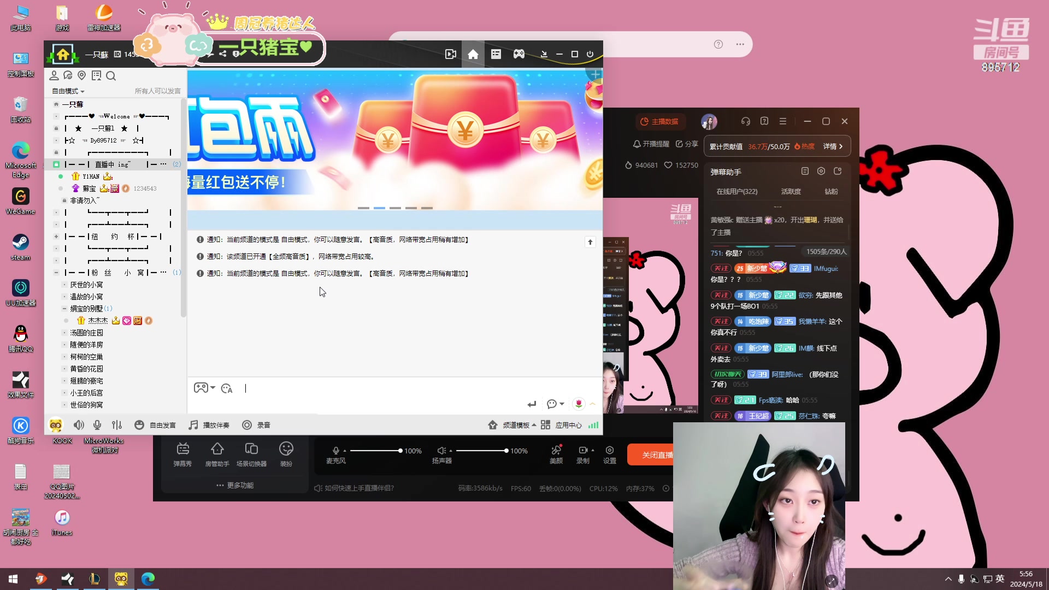Open the 场景切换器 scene switcher
This screenshot has width=1049, height=590.
point(251,454)
